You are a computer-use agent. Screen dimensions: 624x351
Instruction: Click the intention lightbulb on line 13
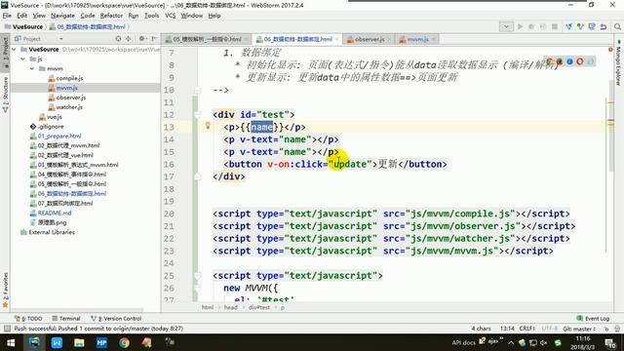pos(208,126)
